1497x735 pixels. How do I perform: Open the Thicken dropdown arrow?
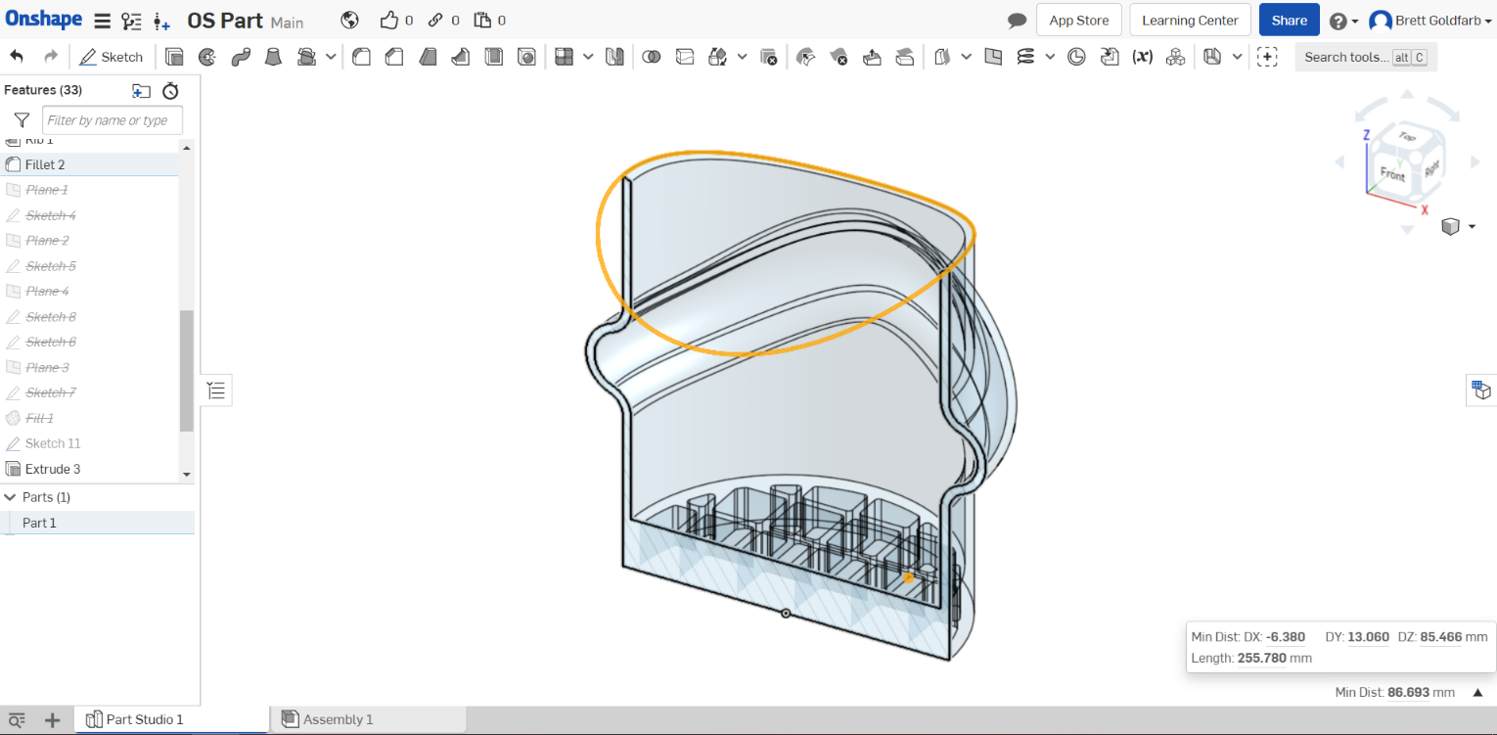pyautogui.click(x=967, y=56)
